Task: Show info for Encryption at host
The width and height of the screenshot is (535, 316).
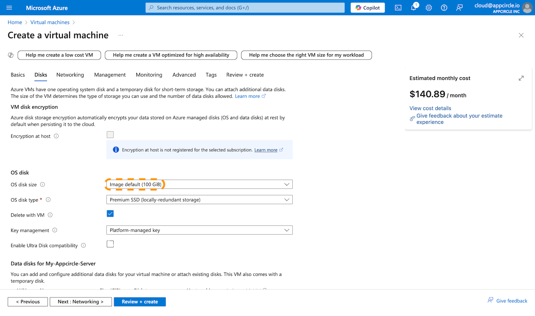Action: pyautogui.click(x=56, y=136)
